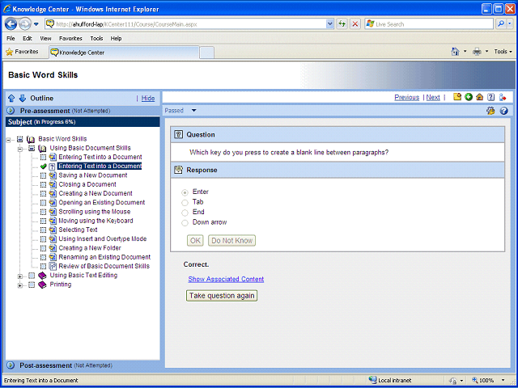Click the Print icon in command bar
This screenshot has width=518, height=388.
point(477,52)
